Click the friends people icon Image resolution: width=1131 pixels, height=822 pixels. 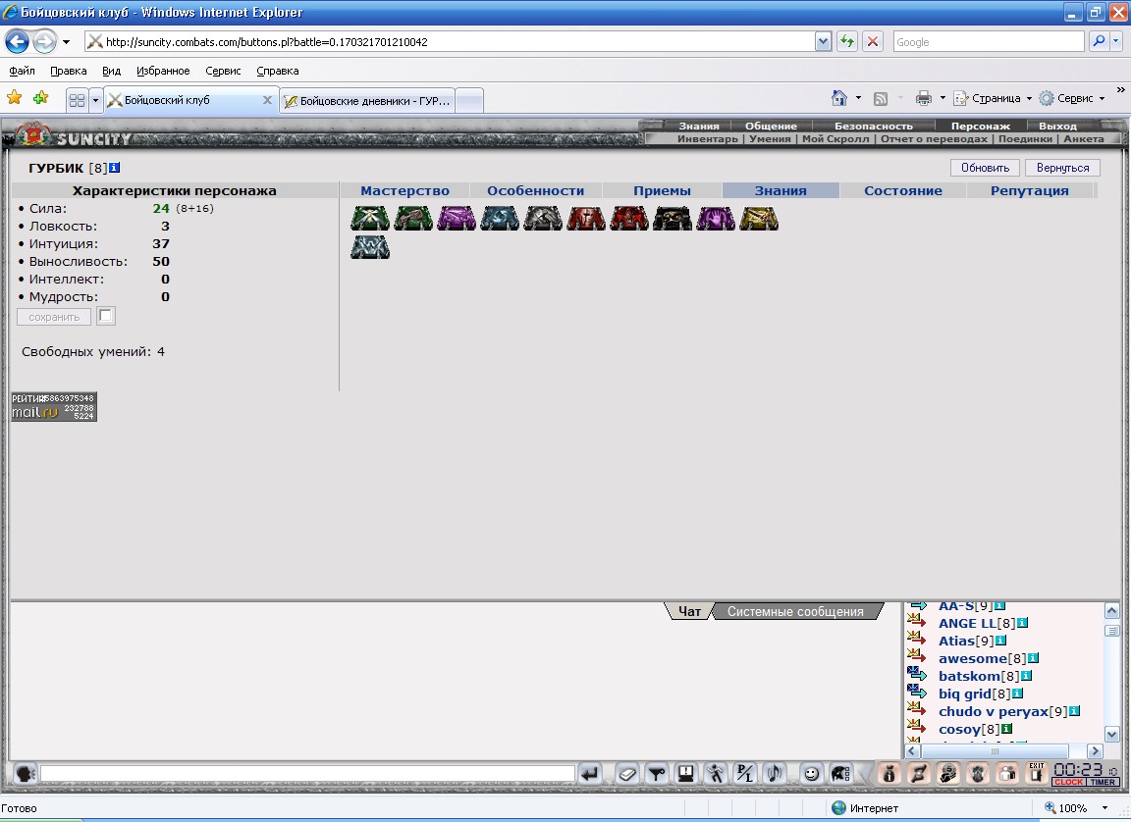point(1007,774)
